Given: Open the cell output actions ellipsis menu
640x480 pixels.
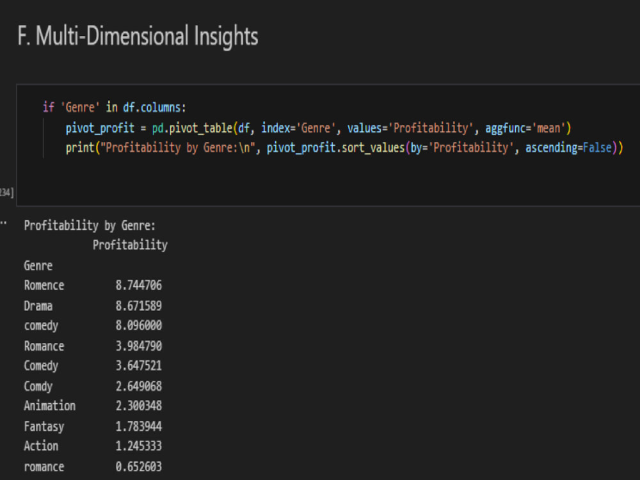Looking at the screenshot, I should [3, 223].
